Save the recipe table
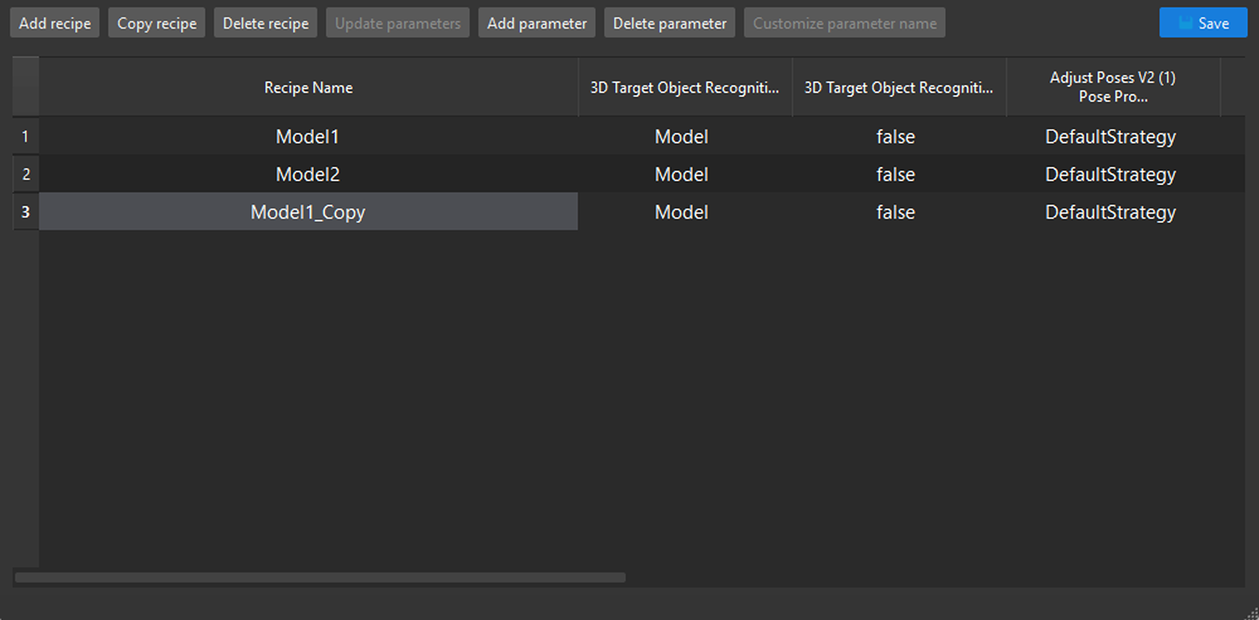Screen dimensions: 1259x620 (1203, 23)
